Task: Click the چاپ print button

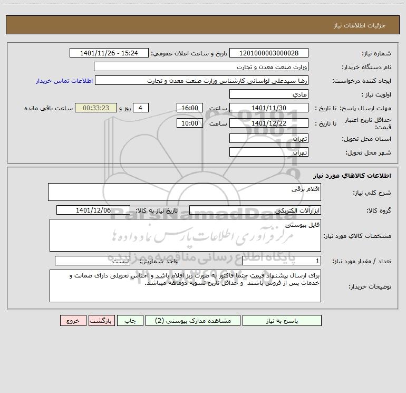Action: coord(130,320)
